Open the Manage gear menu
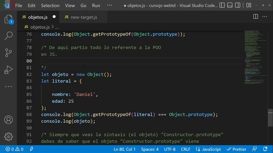This screenshot has width=273, height=153. pos(9,137)
